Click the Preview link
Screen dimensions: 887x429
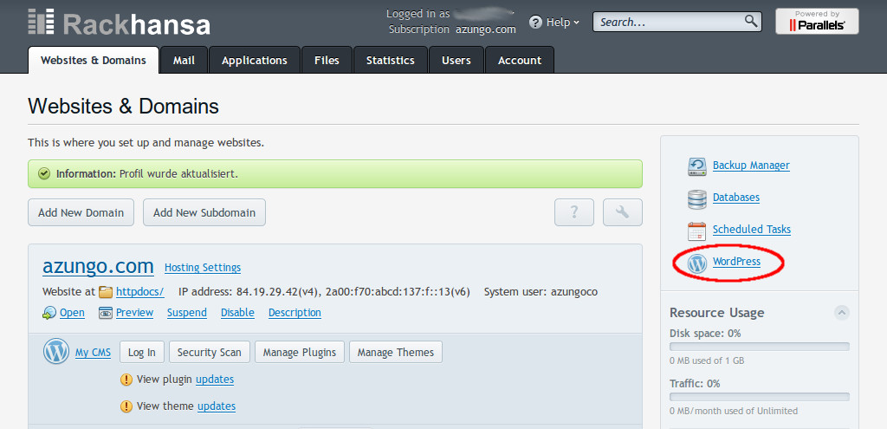point(134,312)
